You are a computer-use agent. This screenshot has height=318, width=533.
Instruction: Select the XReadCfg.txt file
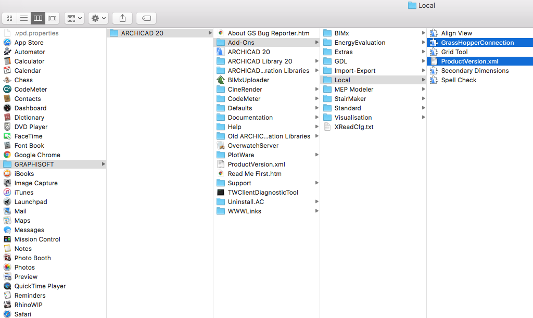[353, 127]
